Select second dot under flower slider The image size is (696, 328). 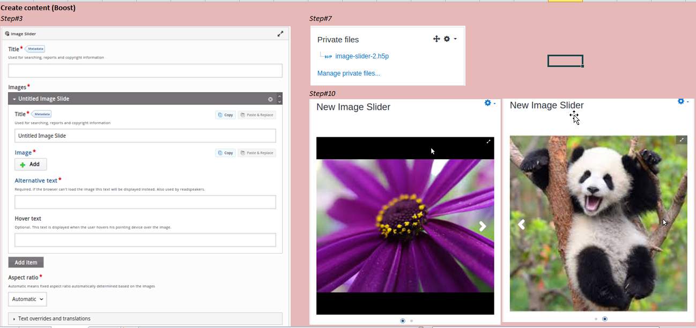point(411,320)
